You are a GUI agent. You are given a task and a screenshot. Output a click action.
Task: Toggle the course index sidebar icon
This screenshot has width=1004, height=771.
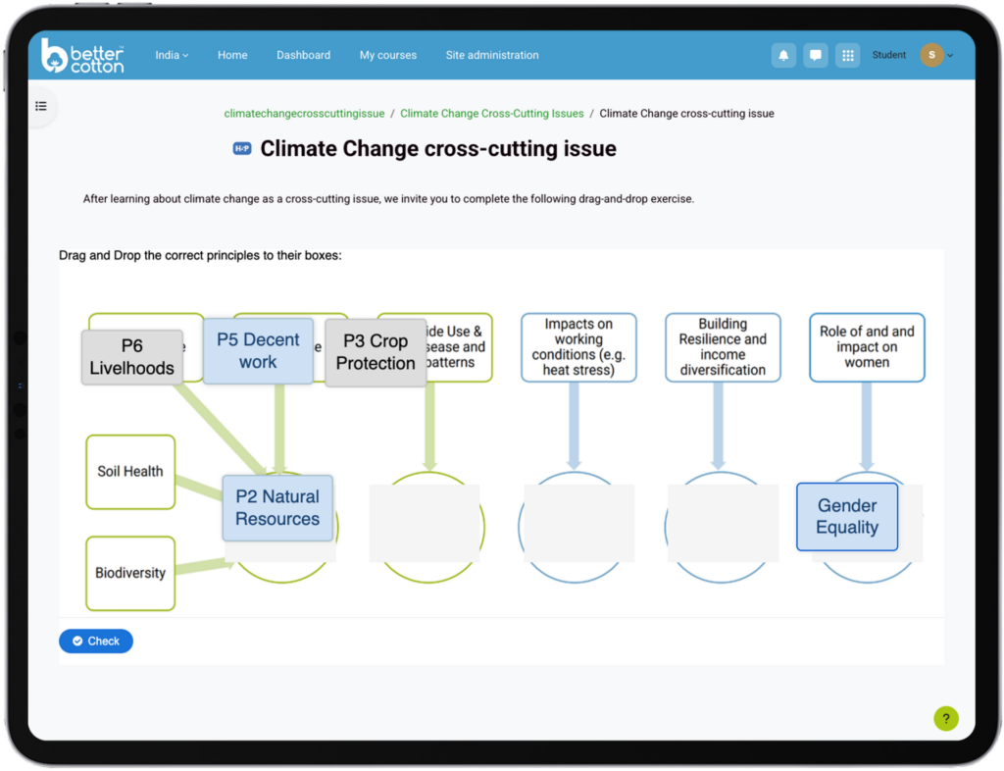pos(41,106)
